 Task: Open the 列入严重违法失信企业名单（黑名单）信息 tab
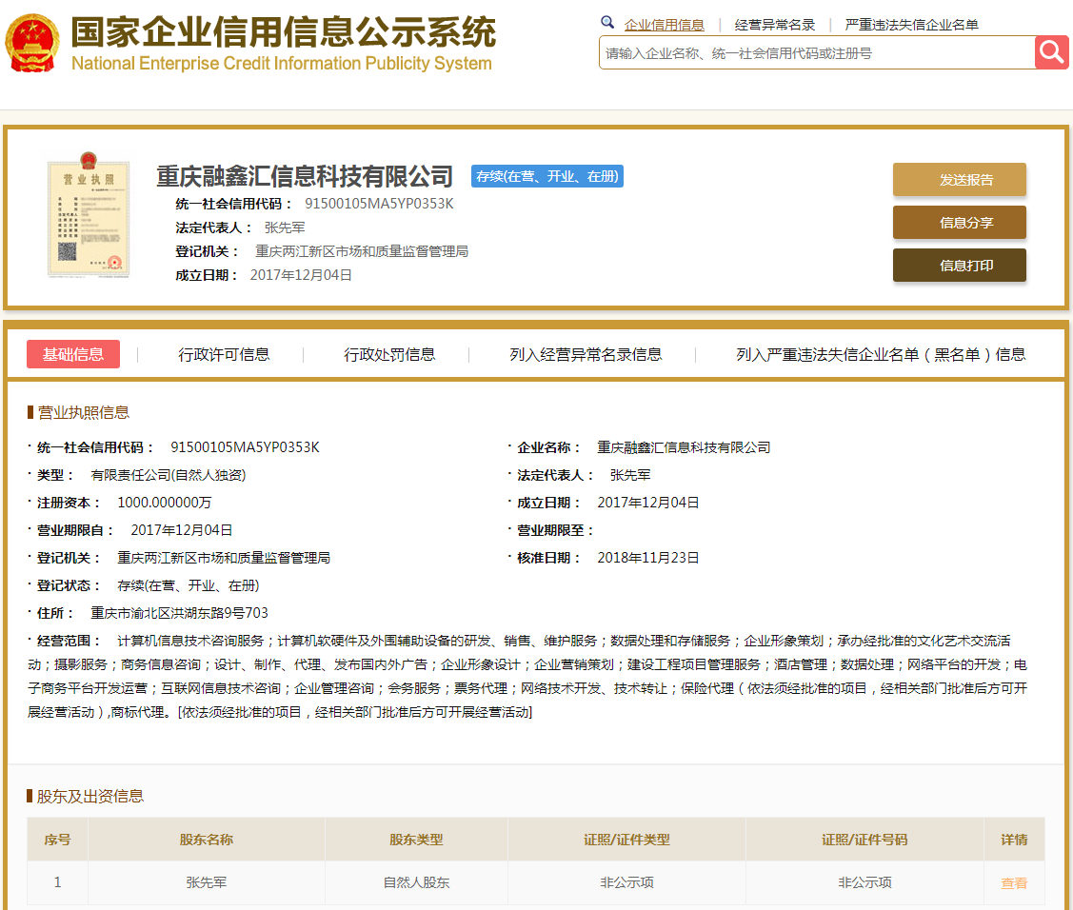881,354
